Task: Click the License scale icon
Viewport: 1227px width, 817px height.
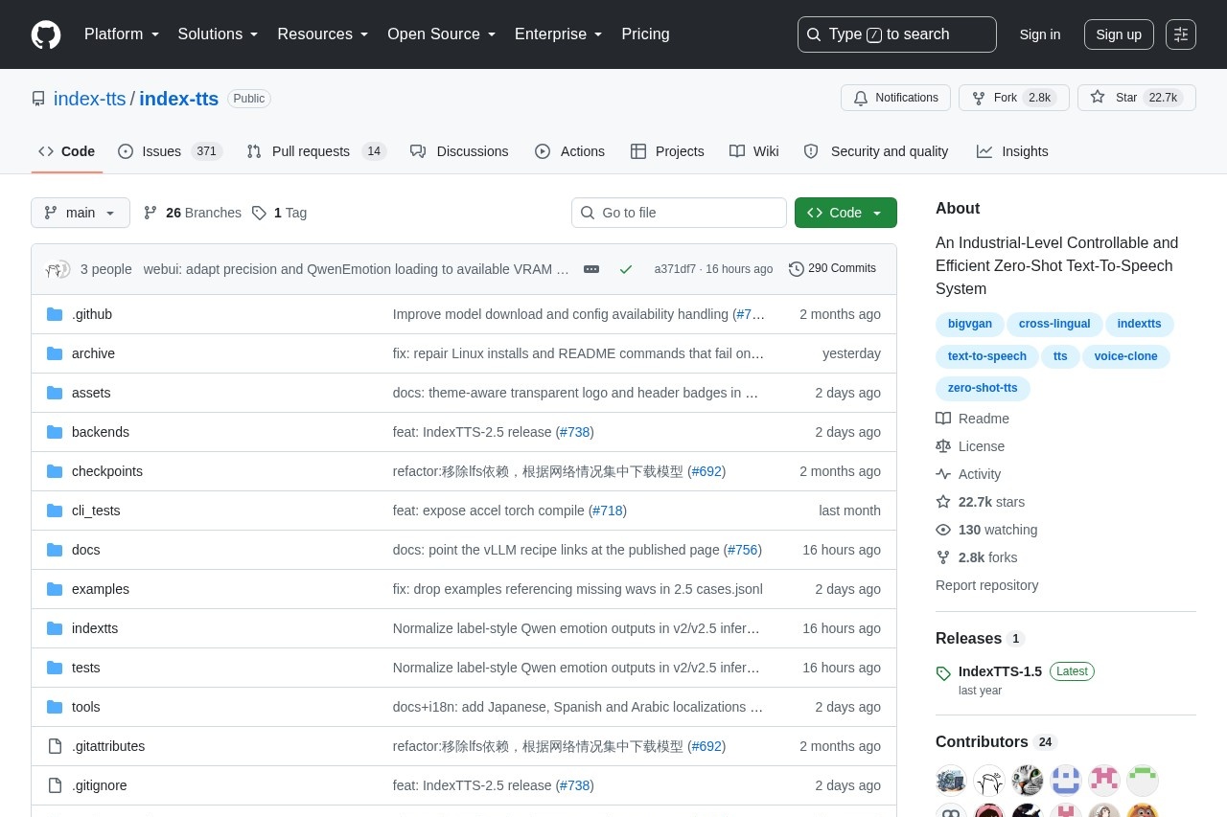Action: (x=943, y=446)
